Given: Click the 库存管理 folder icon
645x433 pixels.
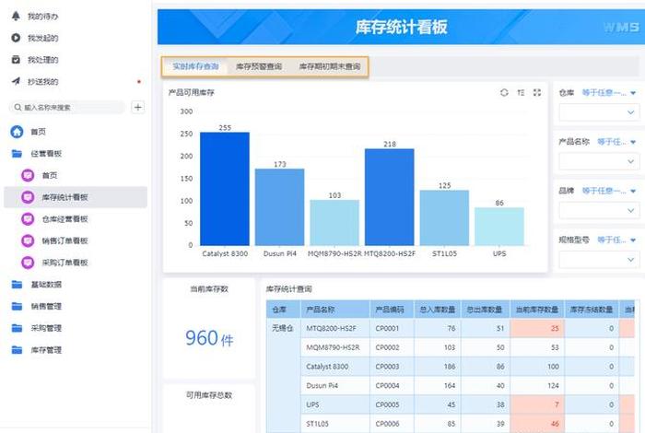Looking at the screenshot, I should click(17, 350).
